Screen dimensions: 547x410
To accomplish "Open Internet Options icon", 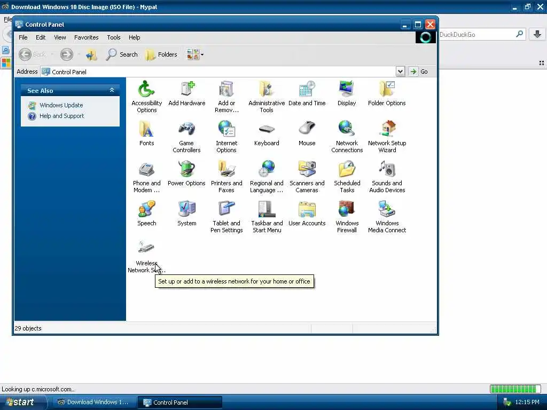I will coord(226,137).
